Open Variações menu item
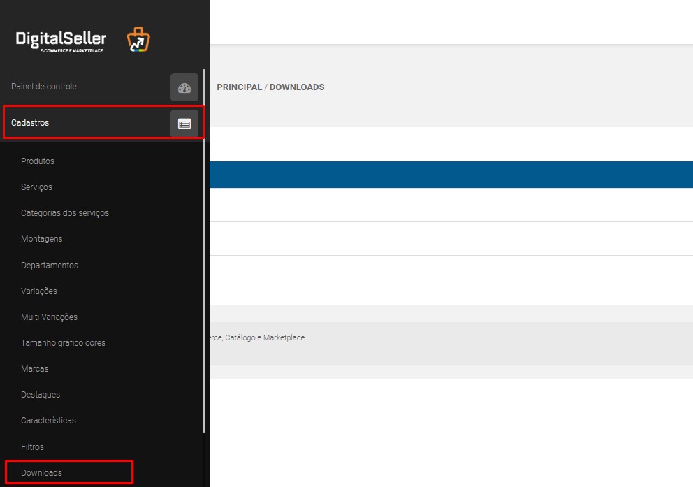 [39, 291]
